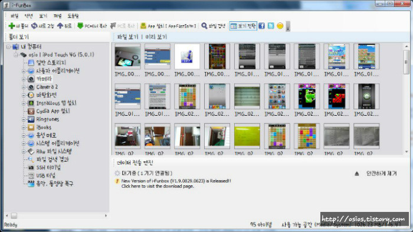Click the 95 아이템 status bar text
The image size is (413, 232).
coord(261,224)
